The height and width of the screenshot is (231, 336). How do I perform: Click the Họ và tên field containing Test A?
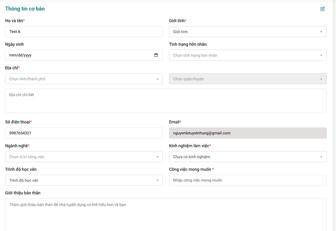tap(84, 32)
